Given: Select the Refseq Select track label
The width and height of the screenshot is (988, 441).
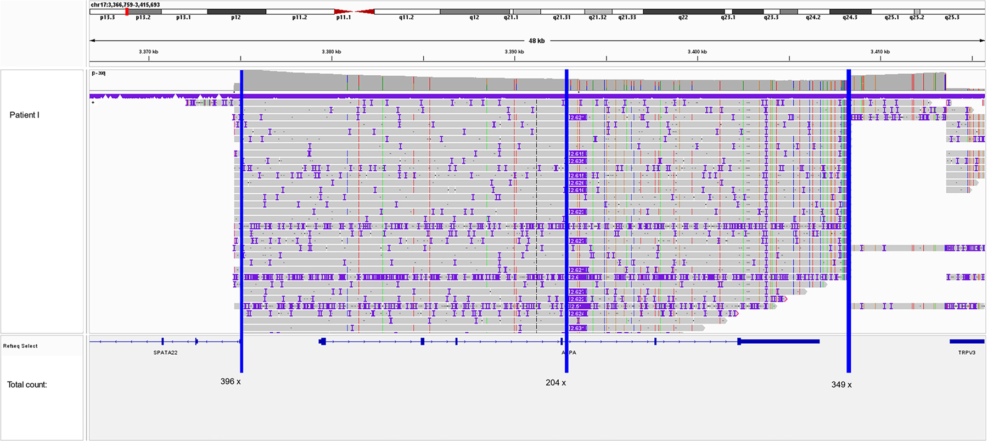Looking at the screenshot, I should tap(20, 346).
